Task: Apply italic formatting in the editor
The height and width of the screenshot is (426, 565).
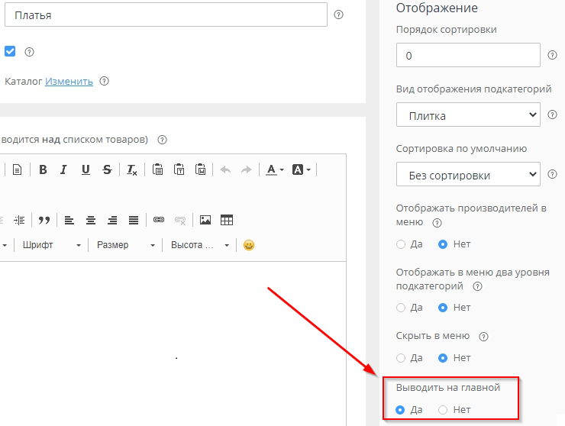Action: click(64, 169)
